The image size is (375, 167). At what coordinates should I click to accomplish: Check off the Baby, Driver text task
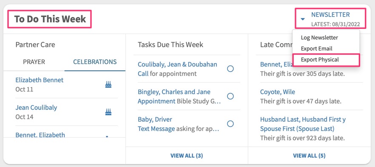click(x=230, y=124)
